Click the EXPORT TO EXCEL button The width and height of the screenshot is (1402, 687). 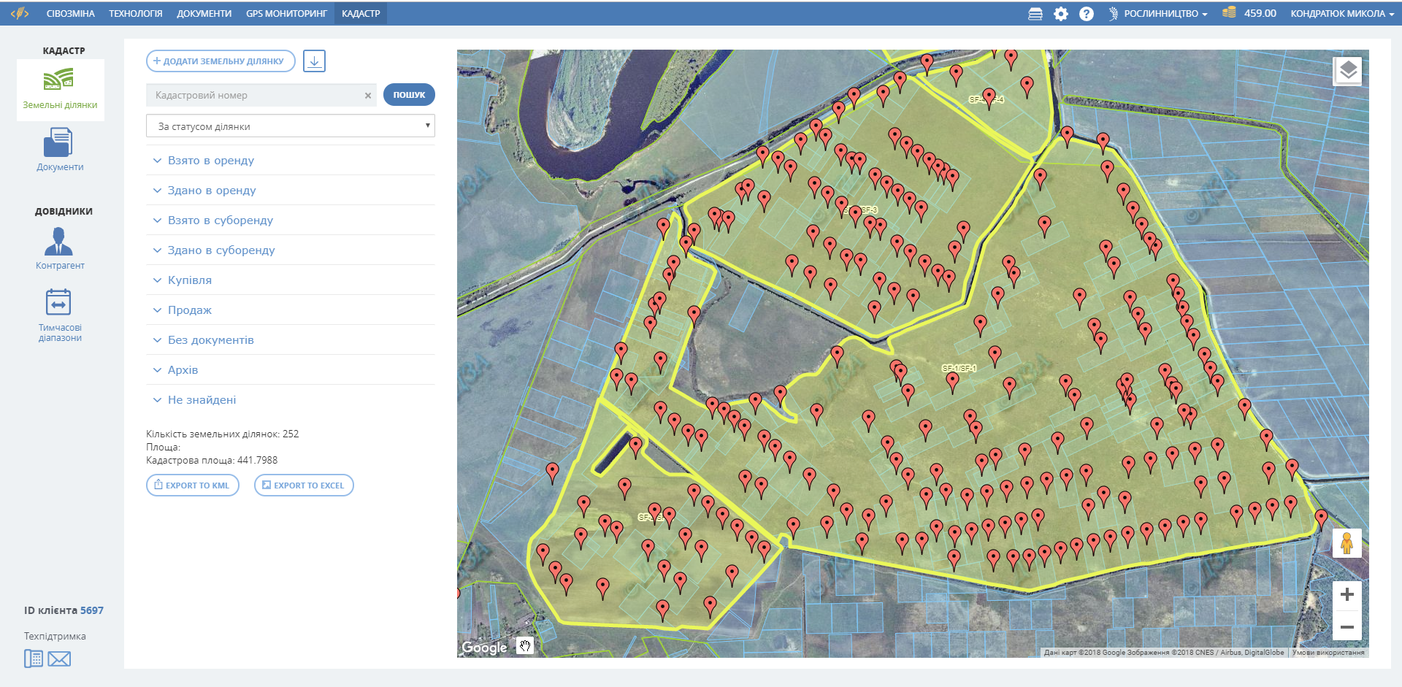pyautogui.click(x=304, y=485)
